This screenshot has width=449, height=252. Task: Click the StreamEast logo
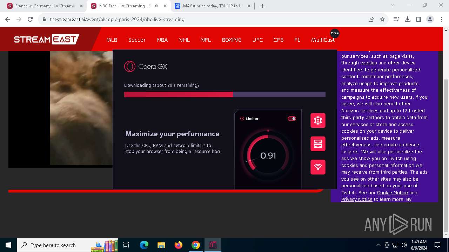tap(47, 39)
